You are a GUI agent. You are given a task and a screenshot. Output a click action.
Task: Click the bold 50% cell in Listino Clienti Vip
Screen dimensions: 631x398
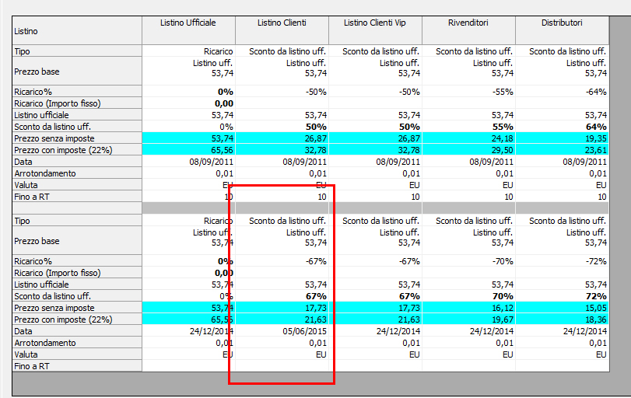[x=375, y=127]
